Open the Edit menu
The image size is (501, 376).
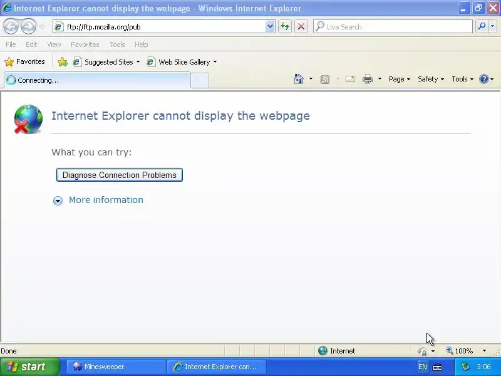(31, 44)
